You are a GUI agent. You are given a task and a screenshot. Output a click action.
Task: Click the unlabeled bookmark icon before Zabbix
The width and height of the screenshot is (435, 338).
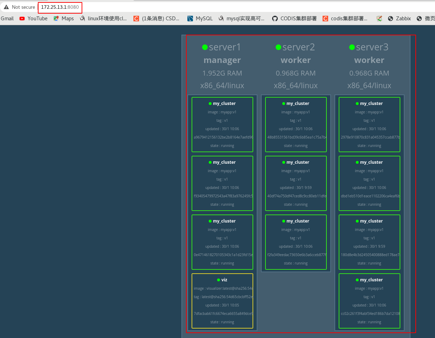coord(379,19)
